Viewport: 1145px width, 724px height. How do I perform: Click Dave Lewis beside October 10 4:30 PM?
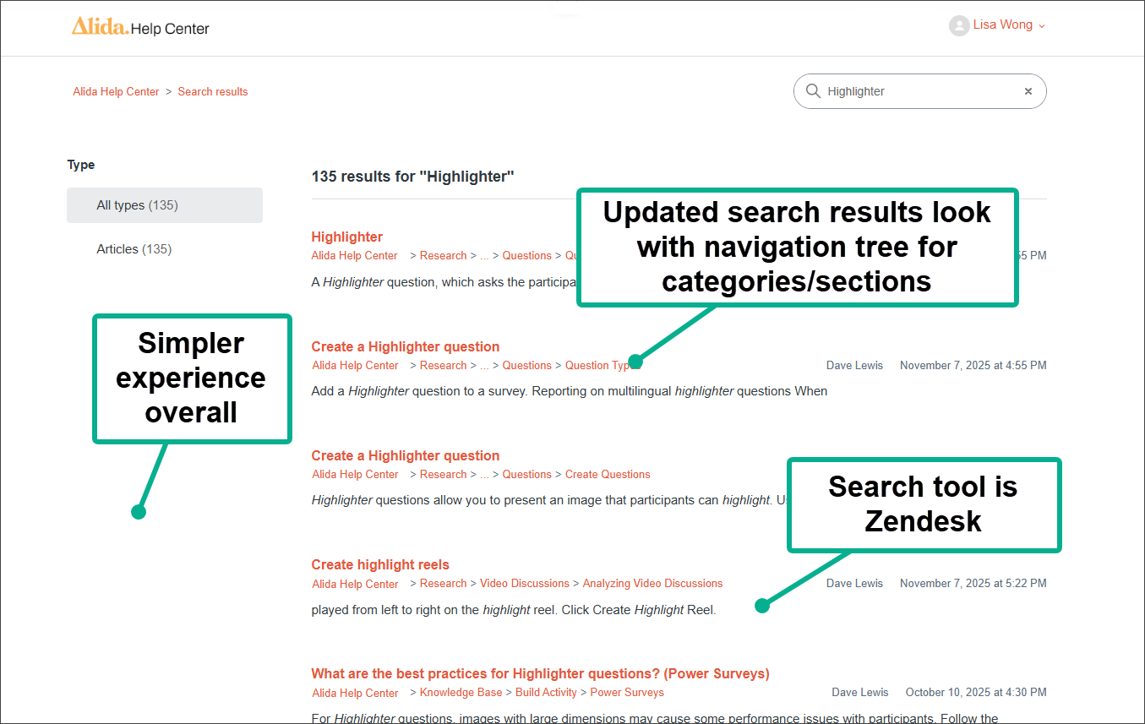click(860, 692)
